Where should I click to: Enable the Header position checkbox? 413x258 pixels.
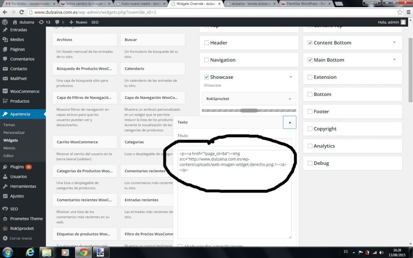206,43
